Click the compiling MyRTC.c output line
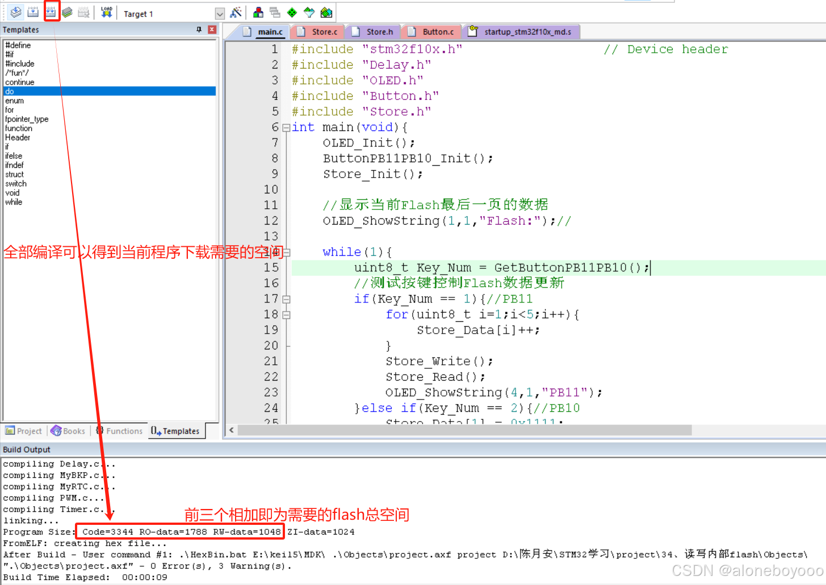826x585 pixels. [x=60, y=487]
